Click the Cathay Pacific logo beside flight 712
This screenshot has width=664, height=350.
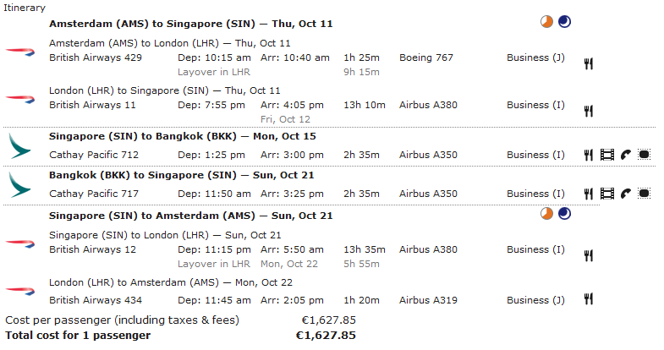pyautogui.click(x=19, y=146)
